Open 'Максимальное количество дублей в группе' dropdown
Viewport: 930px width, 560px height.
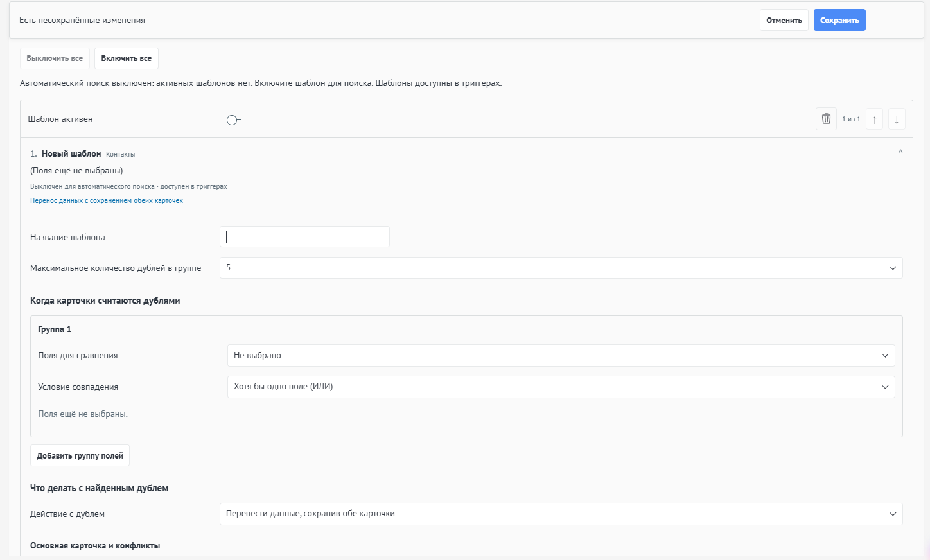[x=561, y=268]
